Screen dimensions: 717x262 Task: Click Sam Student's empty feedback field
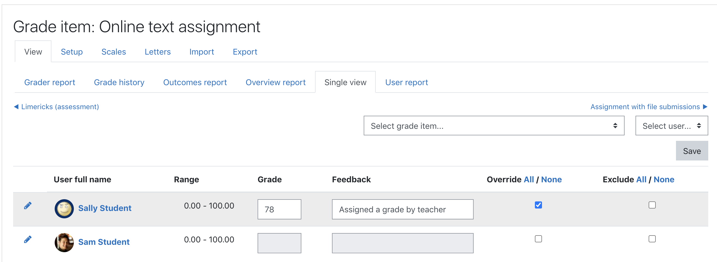[403, 243]
